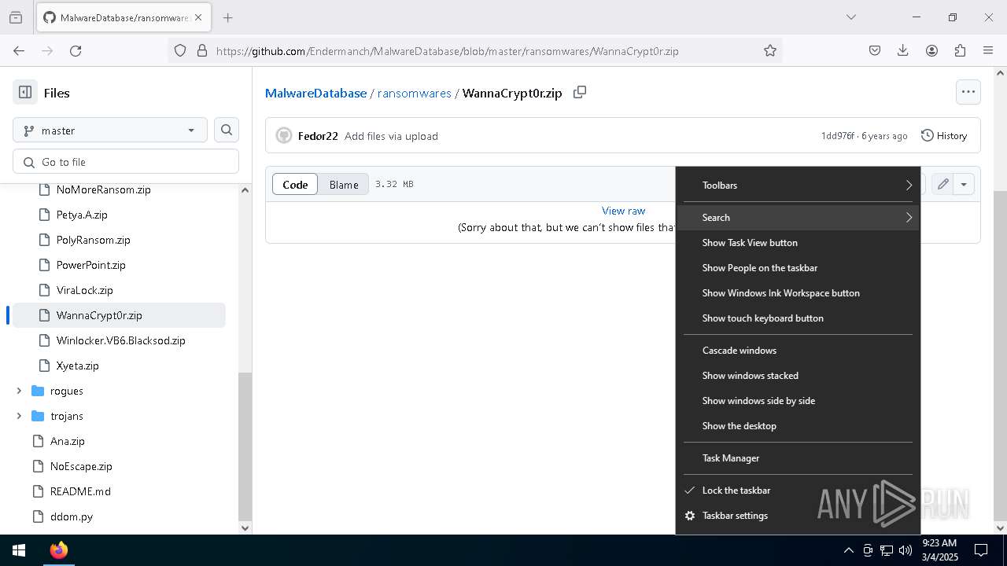
Task: Open ransomwares breadcrumb link
Action: click(415, 93)
